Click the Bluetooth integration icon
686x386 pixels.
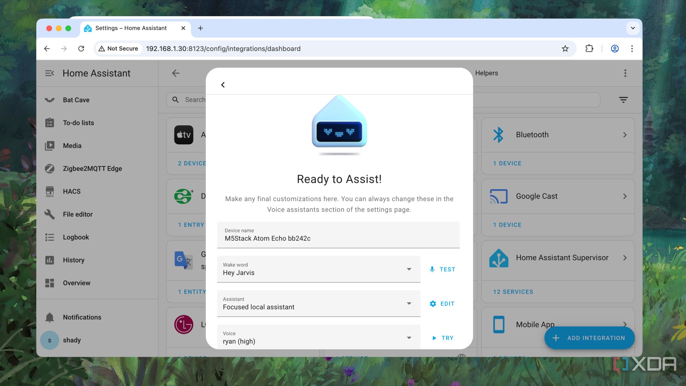pyautogui.click(x=498, y=135)
